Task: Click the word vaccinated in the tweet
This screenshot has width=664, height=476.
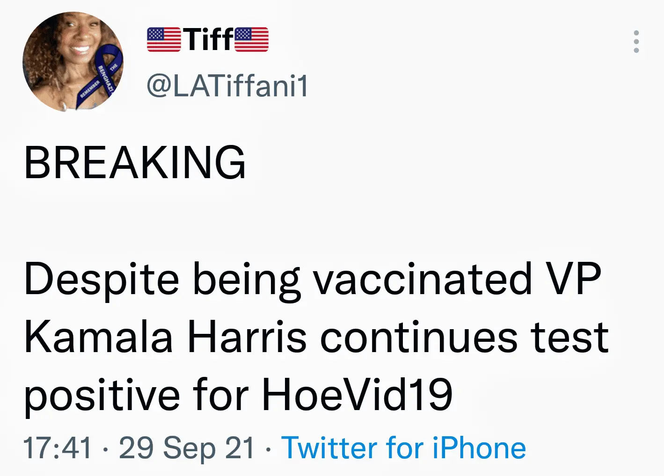Action: pos(423,280)
